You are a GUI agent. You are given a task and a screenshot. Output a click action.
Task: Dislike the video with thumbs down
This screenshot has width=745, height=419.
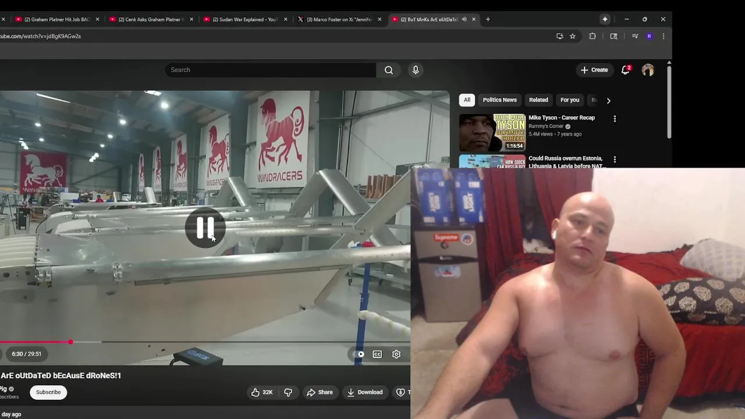(x=288, y=392)
